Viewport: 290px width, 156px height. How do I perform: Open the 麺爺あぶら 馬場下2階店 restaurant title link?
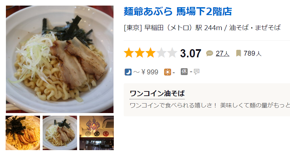click(x=178, y=11)
